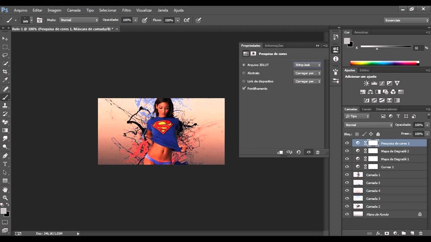Select the Camada 2 layer thumbnail
The height and width of the screenshot is (242, 431).
(358, 206)
